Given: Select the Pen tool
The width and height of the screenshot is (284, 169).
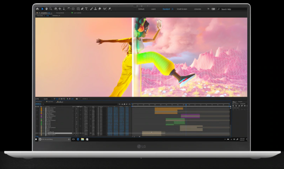Looking at the screenshot, I should (x=82, y=9).
